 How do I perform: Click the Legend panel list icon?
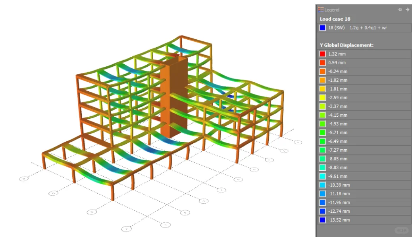[321, 10]
